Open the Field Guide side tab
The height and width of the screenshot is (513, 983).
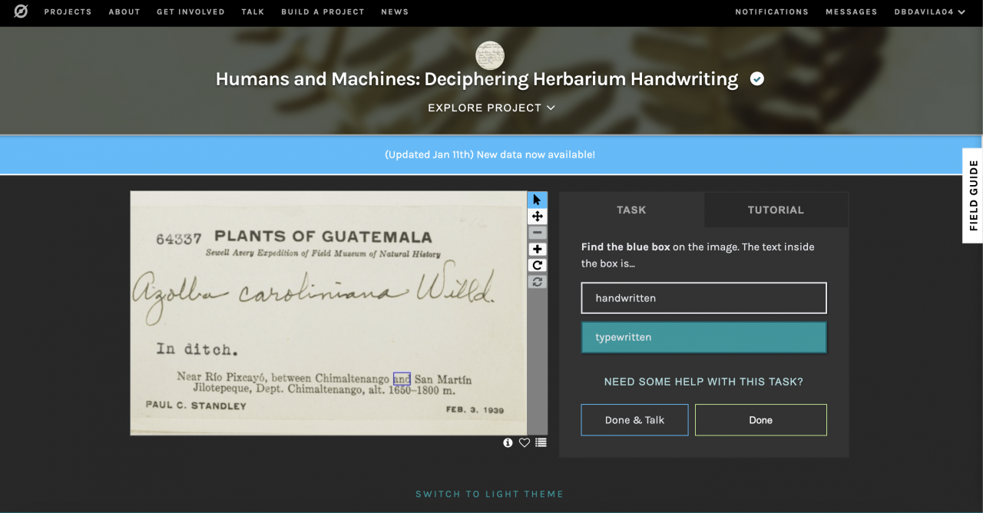point(973,195)
